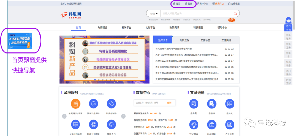The image size is (296, 136).
Task: Select the 通知公告 tab
Action: [x=163, y=40]
